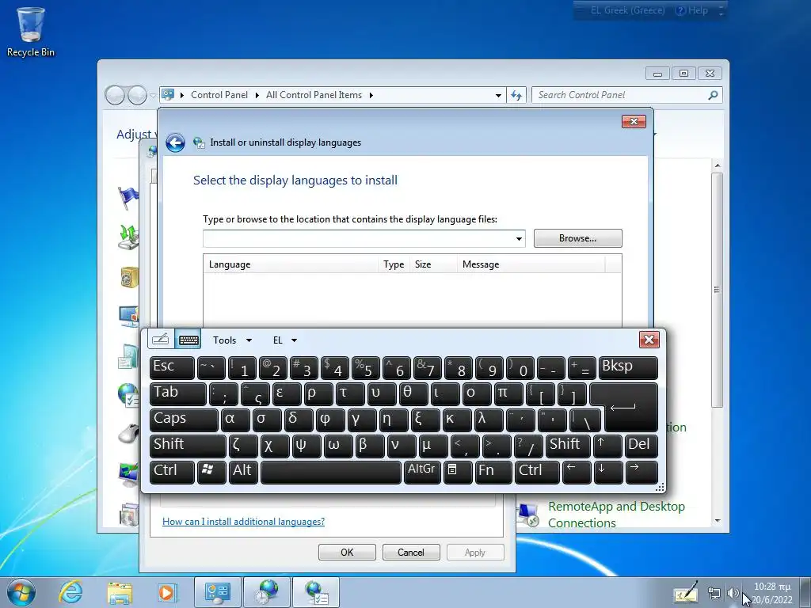The height and width of the screenshot is (608, 811).
Task: Toggle the left Ctrl key
Action: (x=172, y=472)
